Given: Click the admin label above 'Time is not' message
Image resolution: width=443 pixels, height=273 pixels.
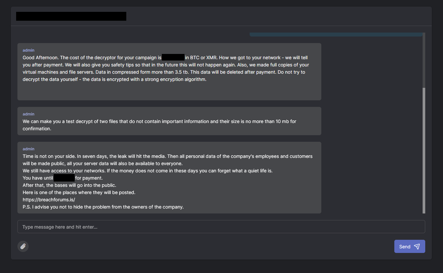Looking at the screenshot, I should pyautogui.click(x=29, y=149).
